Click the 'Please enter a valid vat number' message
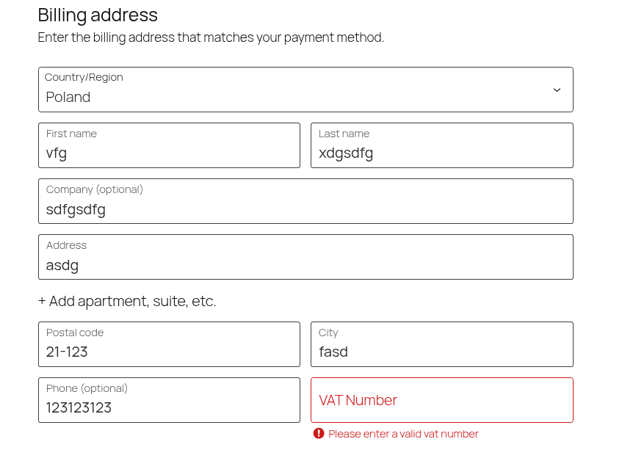Screen dimensions: 622x472 (404, 434)
